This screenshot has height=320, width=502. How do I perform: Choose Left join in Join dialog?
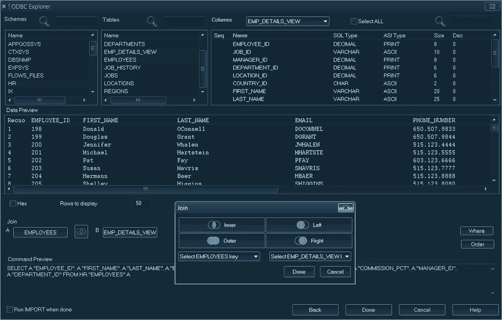coord(309,225)
